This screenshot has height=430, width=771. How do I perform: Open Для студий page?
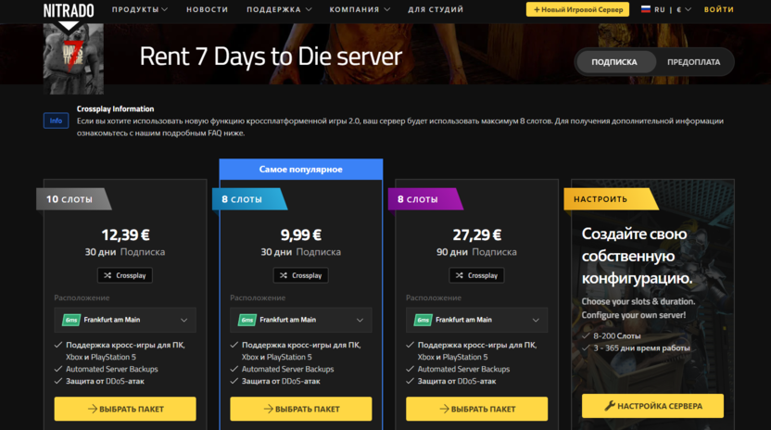tap(436, 9)
